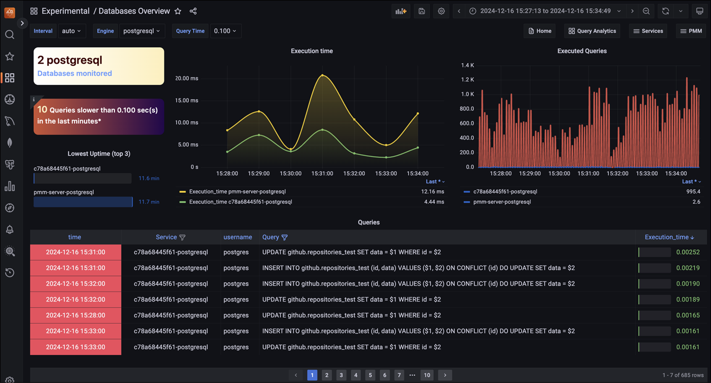Filter the Service column
Screen dimensions: 711x383
pyautogui.click(x=182, y=237)
